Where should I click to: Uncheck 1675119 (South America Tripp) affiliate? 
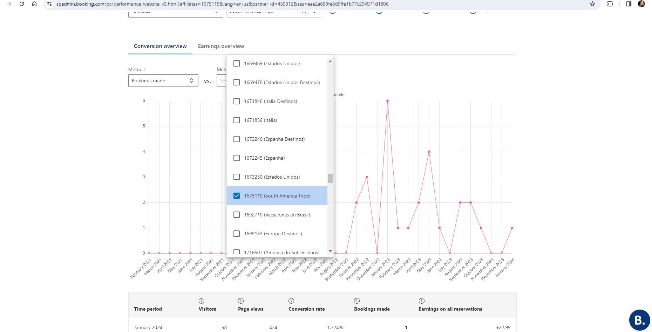coord(237,196)
